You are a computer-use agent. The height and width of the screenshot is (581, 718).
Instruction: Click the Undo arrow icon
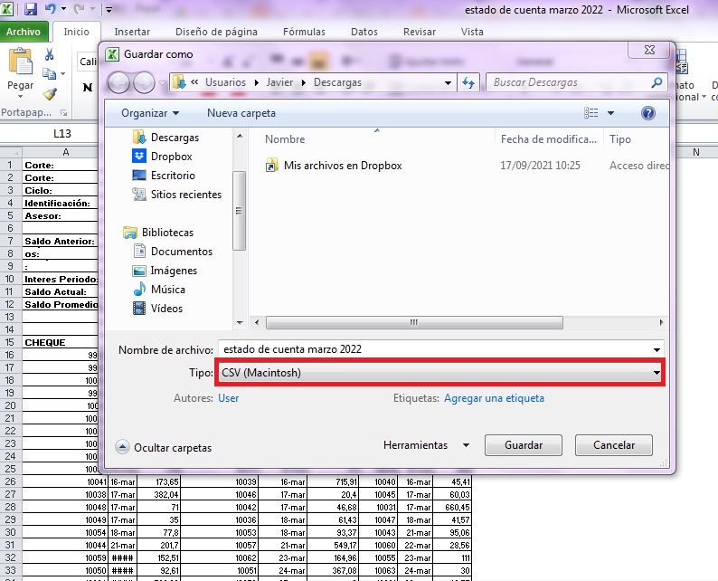(x=51, y=10)
